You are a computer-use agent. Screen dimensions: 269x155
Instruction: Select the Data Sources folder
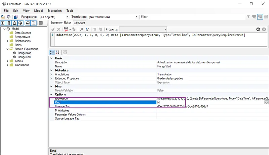click(x=23, y=33)
